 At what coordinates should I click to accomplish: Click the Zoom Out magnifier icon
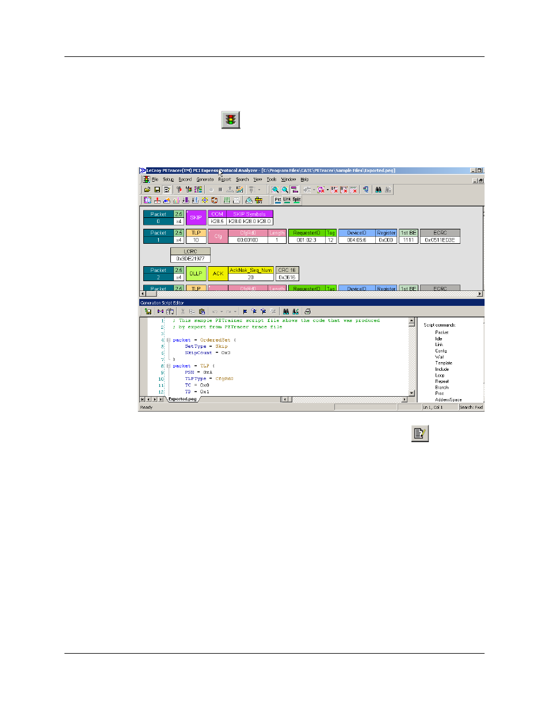pyautogui.click(x=285, y=190)
